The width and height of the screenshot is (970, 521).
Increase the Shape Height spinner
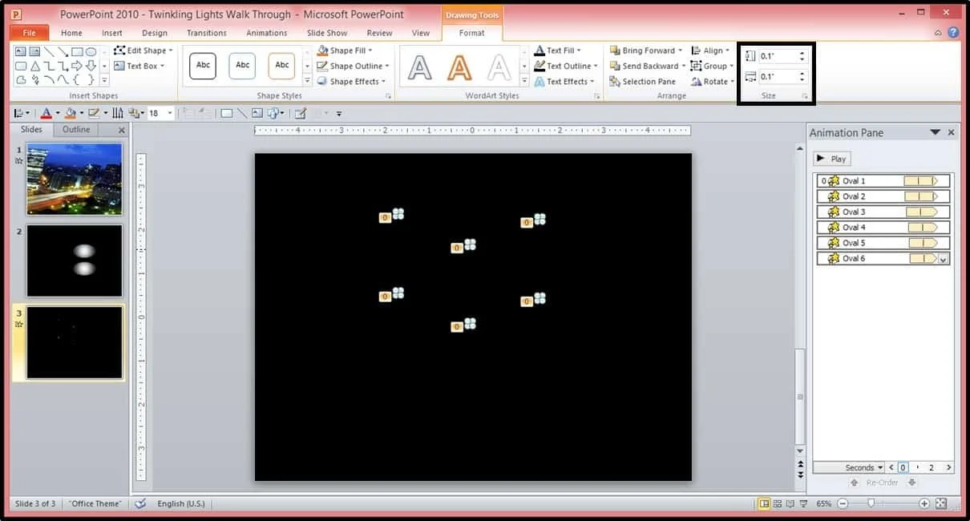click(802, 53)
